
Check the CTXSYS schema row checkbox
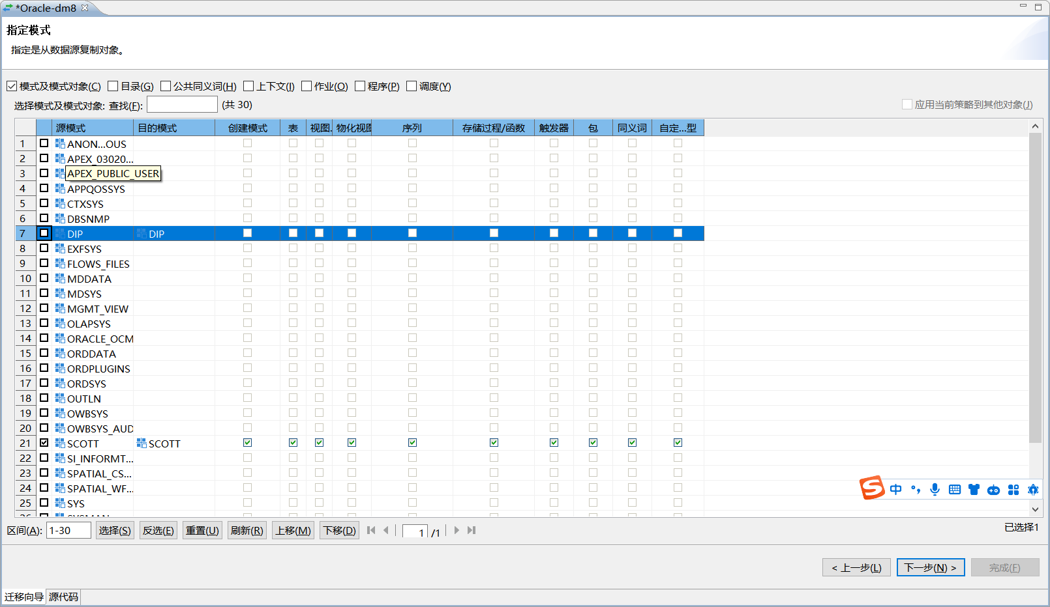[44, 203]
